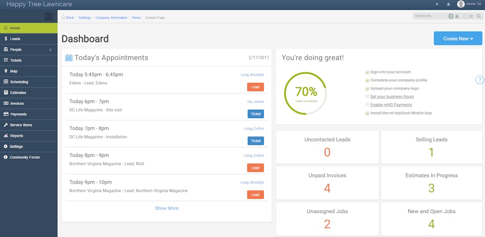Check the 'Enable mHD Payments' checkbox
The width and height of the screenshot is (485, 237).
367,105
